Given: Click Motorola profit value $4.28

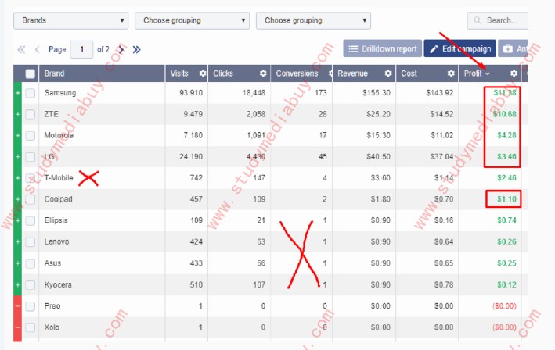Looking at the screenshot, I should coord(506,135).
